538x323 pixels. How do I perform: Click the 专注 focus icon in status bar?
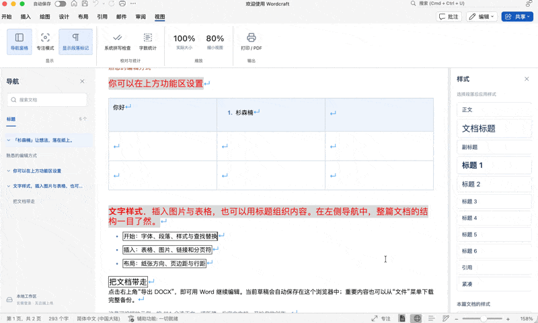(375, 318)
